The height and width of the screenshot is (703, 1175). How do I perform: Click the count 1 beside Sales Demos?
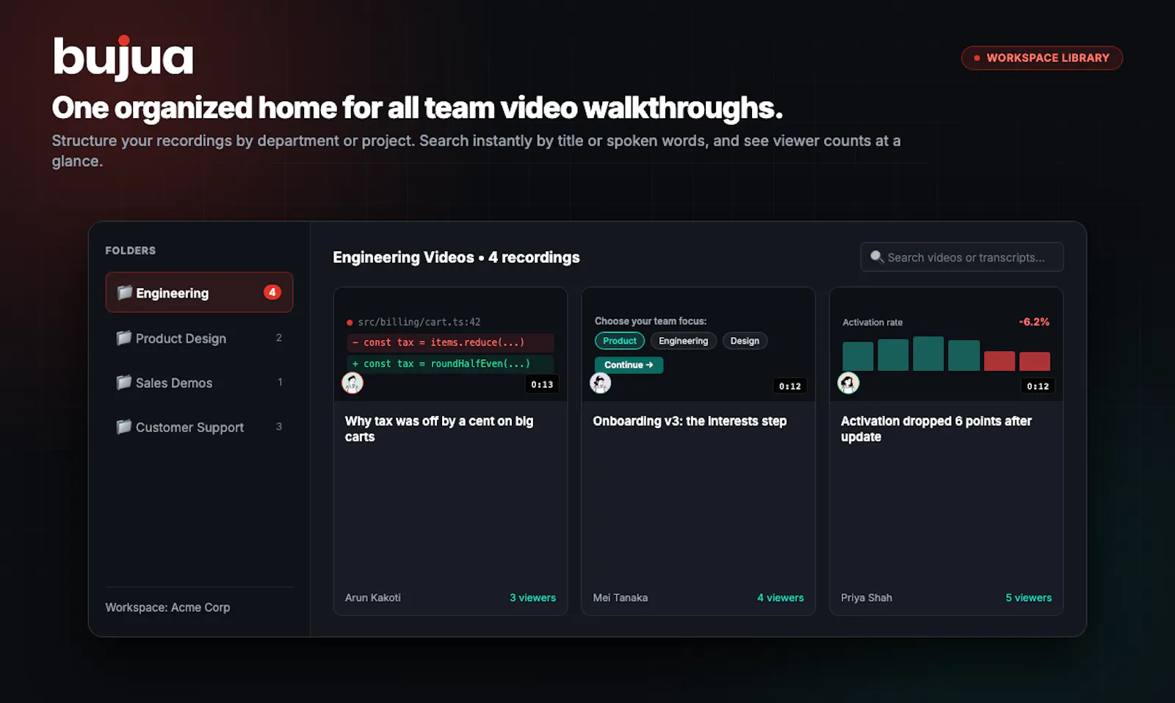point(280,382)
